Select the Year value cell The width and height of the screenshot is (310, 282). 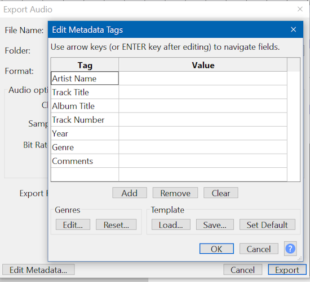click(x=203, y=133)
